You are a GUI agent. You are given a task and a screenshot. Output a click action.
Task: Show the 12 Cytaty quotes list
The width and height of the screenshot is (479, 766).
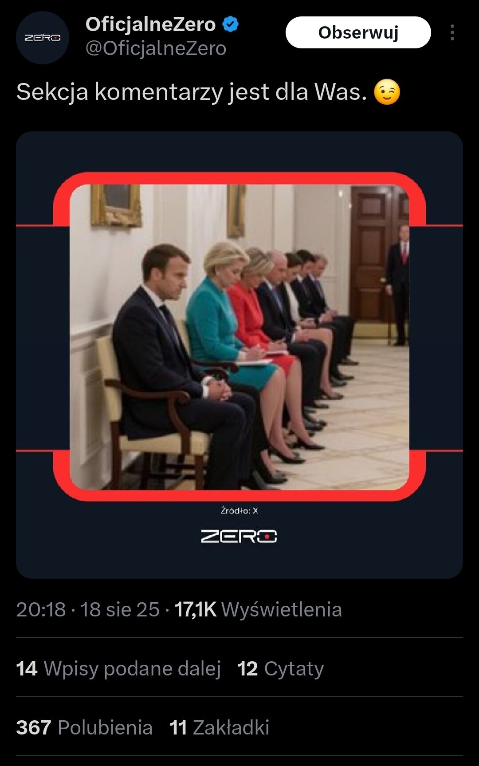281,668
